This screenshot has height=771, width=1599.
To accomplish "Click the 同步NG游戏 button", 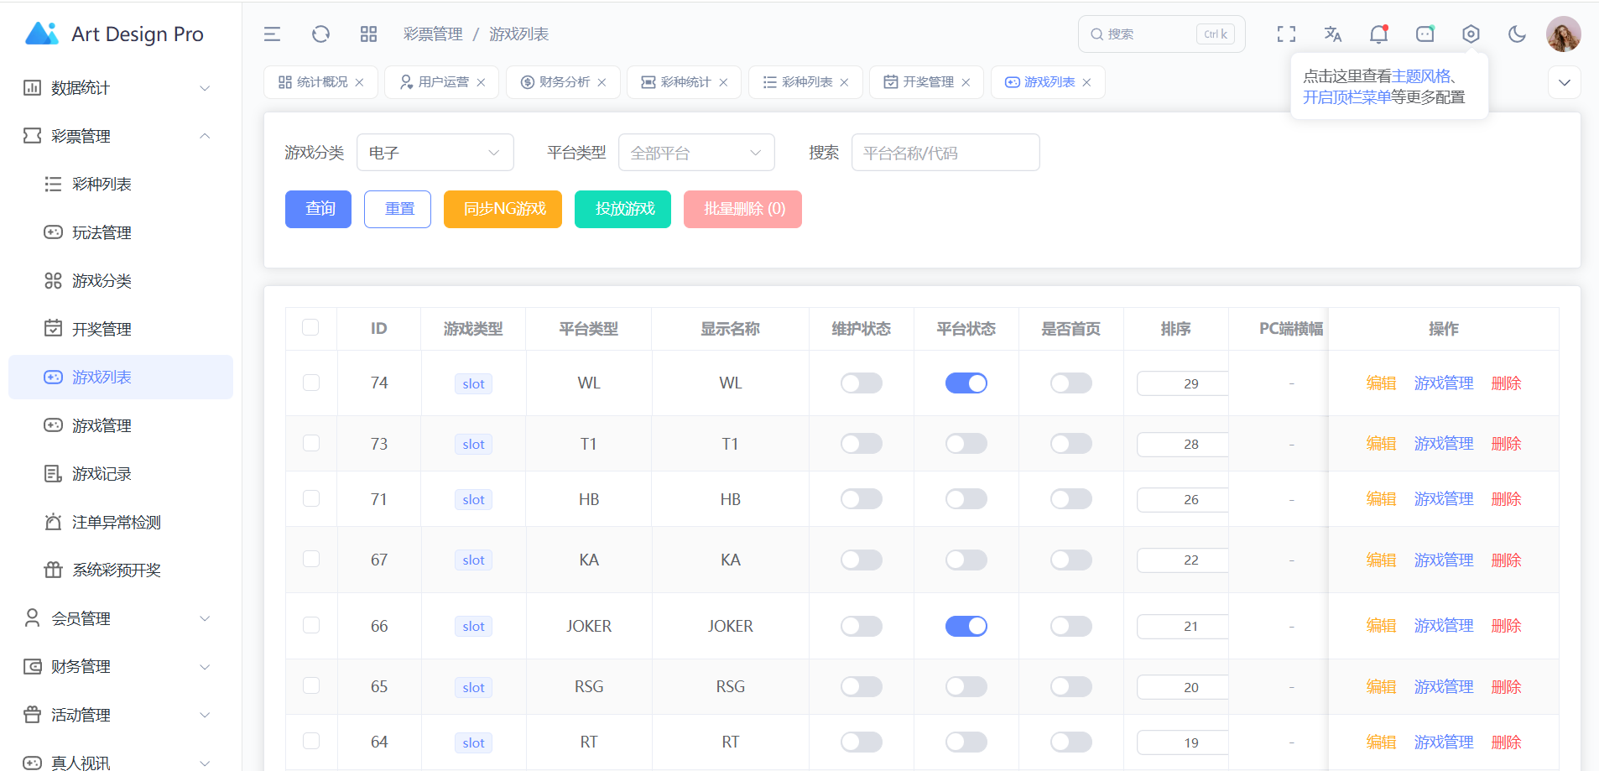I will (503, 209).
